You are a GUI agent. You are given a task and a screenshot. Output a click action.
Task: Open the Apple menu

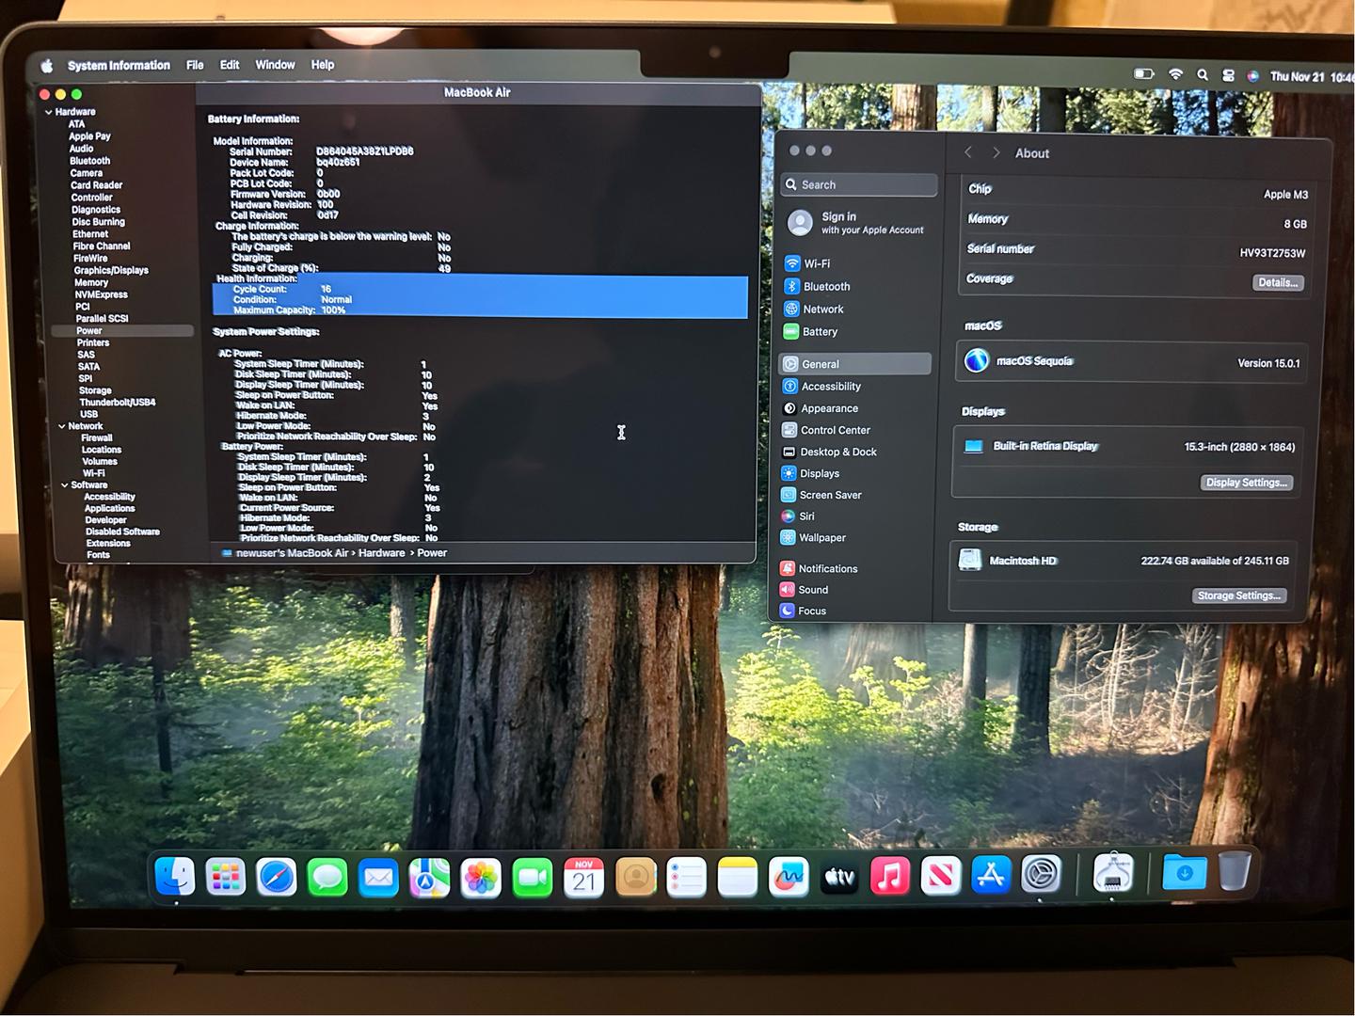tap(47, 65)
